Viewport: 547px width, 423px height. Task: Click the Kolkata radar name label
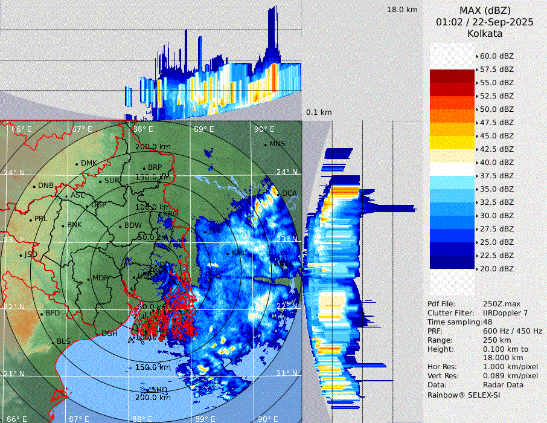pos(484,34)
